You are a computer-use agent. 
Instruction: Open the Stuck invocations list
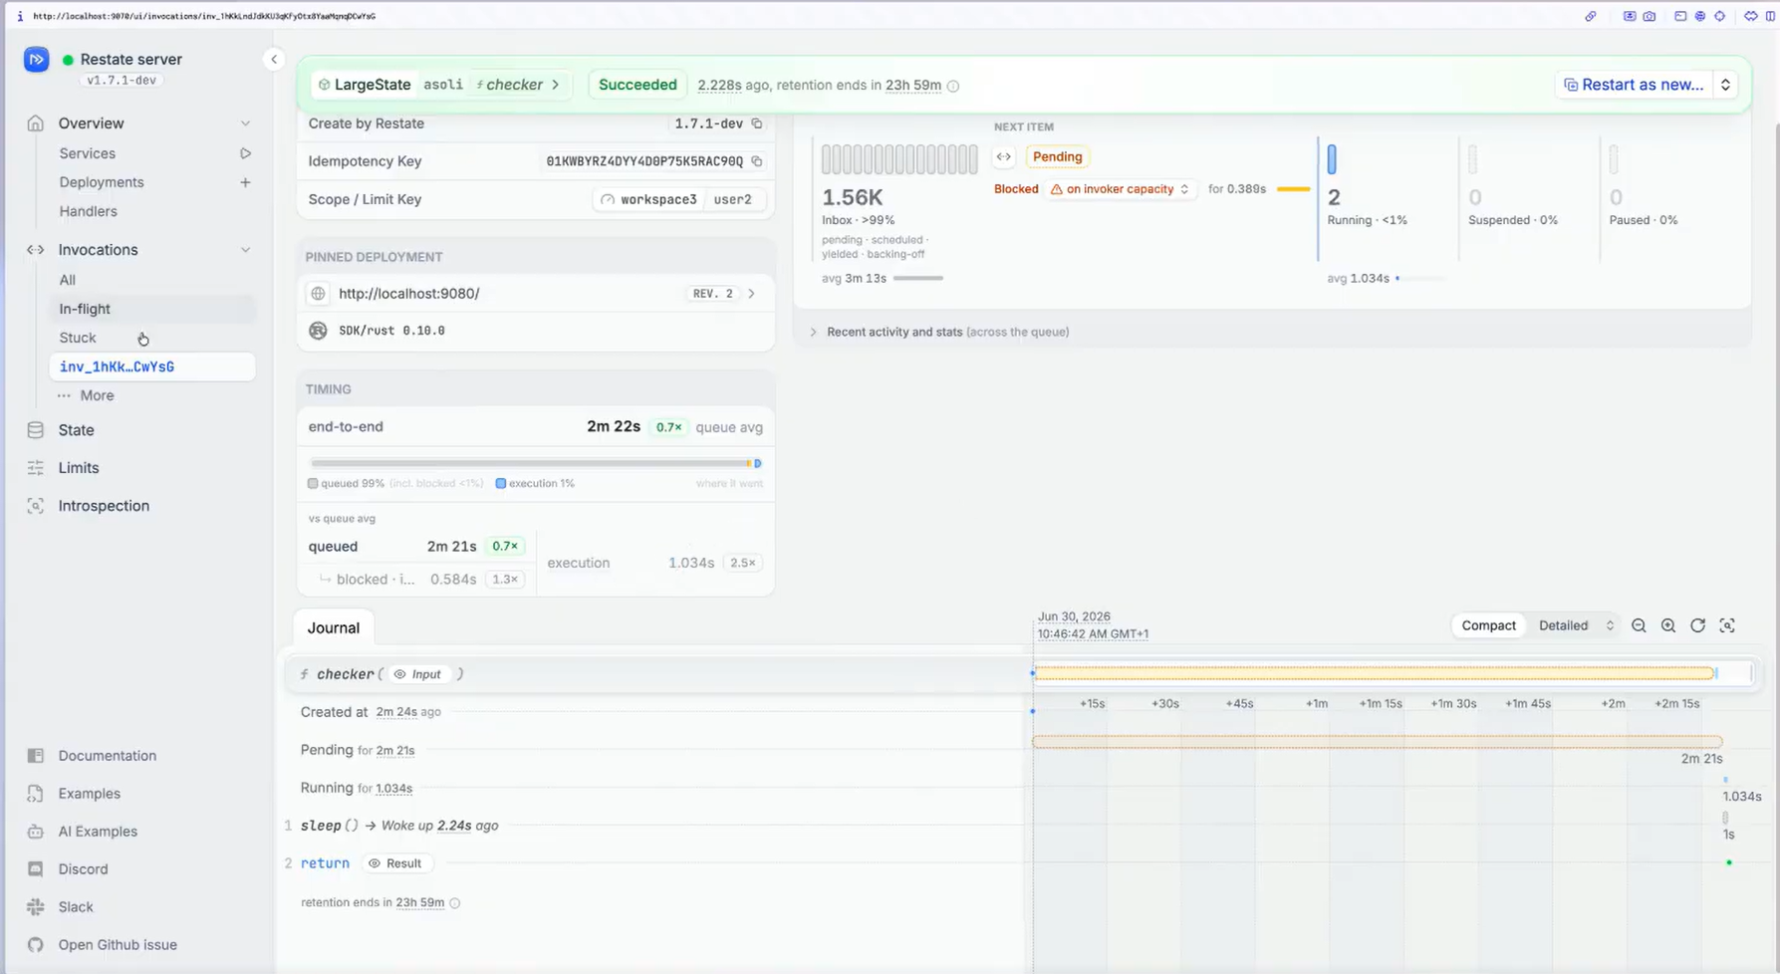pos(78,338)
